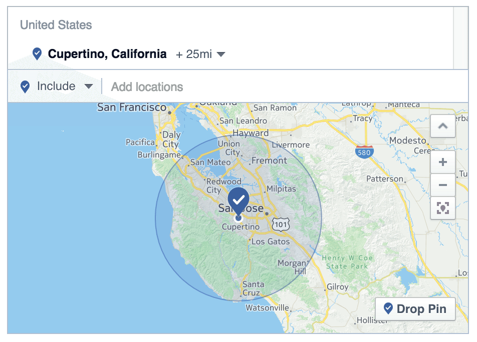Collapse the map with the up chevron
The height and width of the screenshot is (342, 477).
tap(442, 126)
